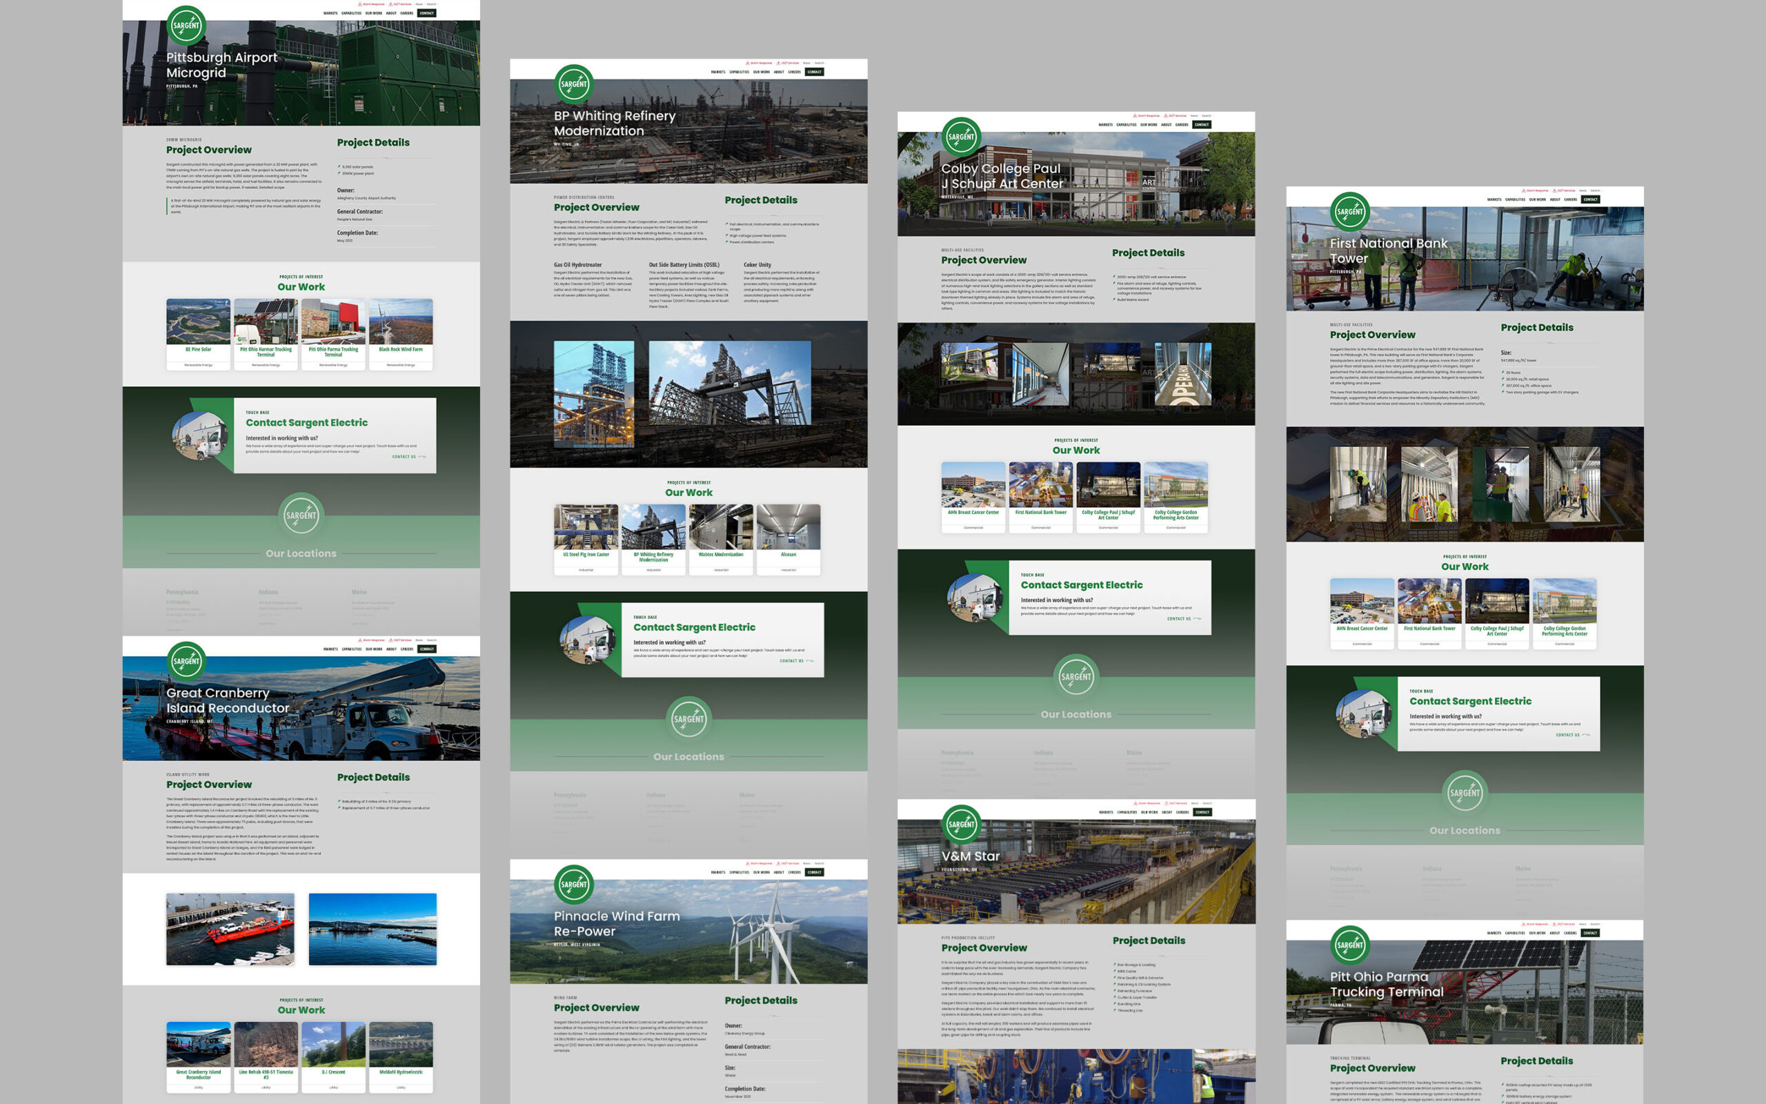1766x1104 pixels.
Task: Click Contact Us link in BP Whiting contact card
Action: tap(796, 661)
